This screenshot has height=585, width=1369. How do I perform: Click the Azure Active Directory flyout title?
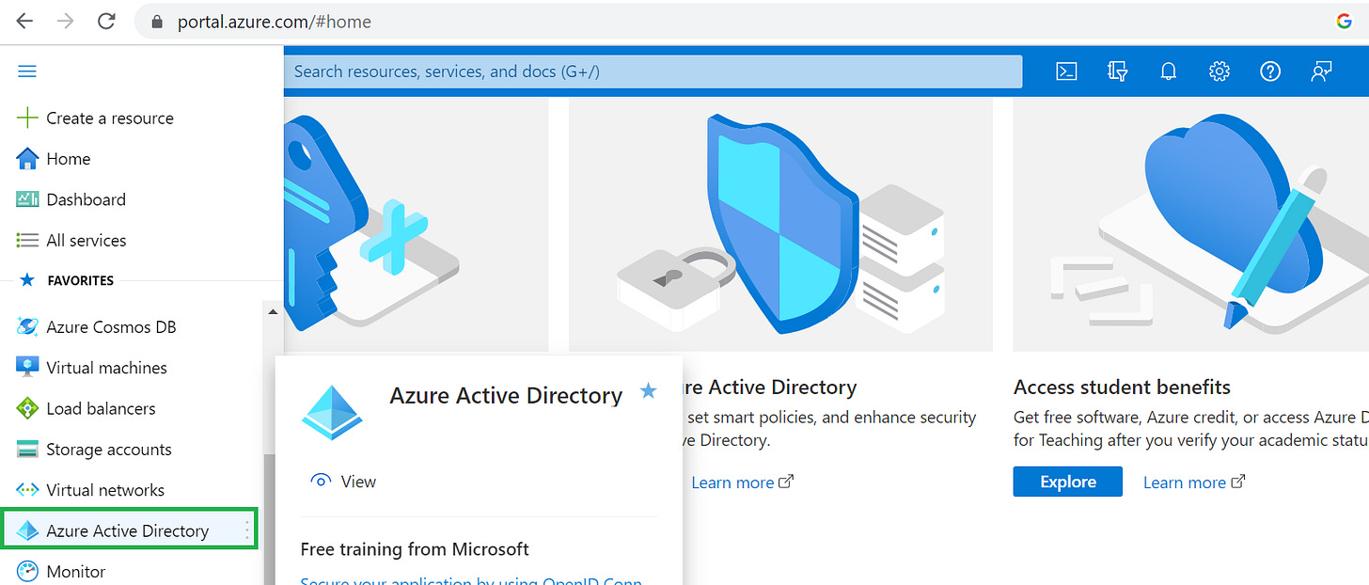[506, 396]
